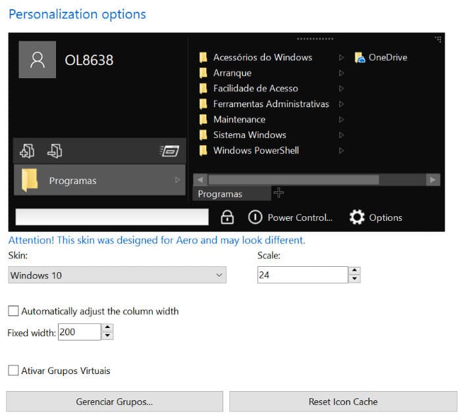The width and height of the screenshot is (461, 420).
Task: Click the Ferramentas Administrativas label
Action: [271, 104]
